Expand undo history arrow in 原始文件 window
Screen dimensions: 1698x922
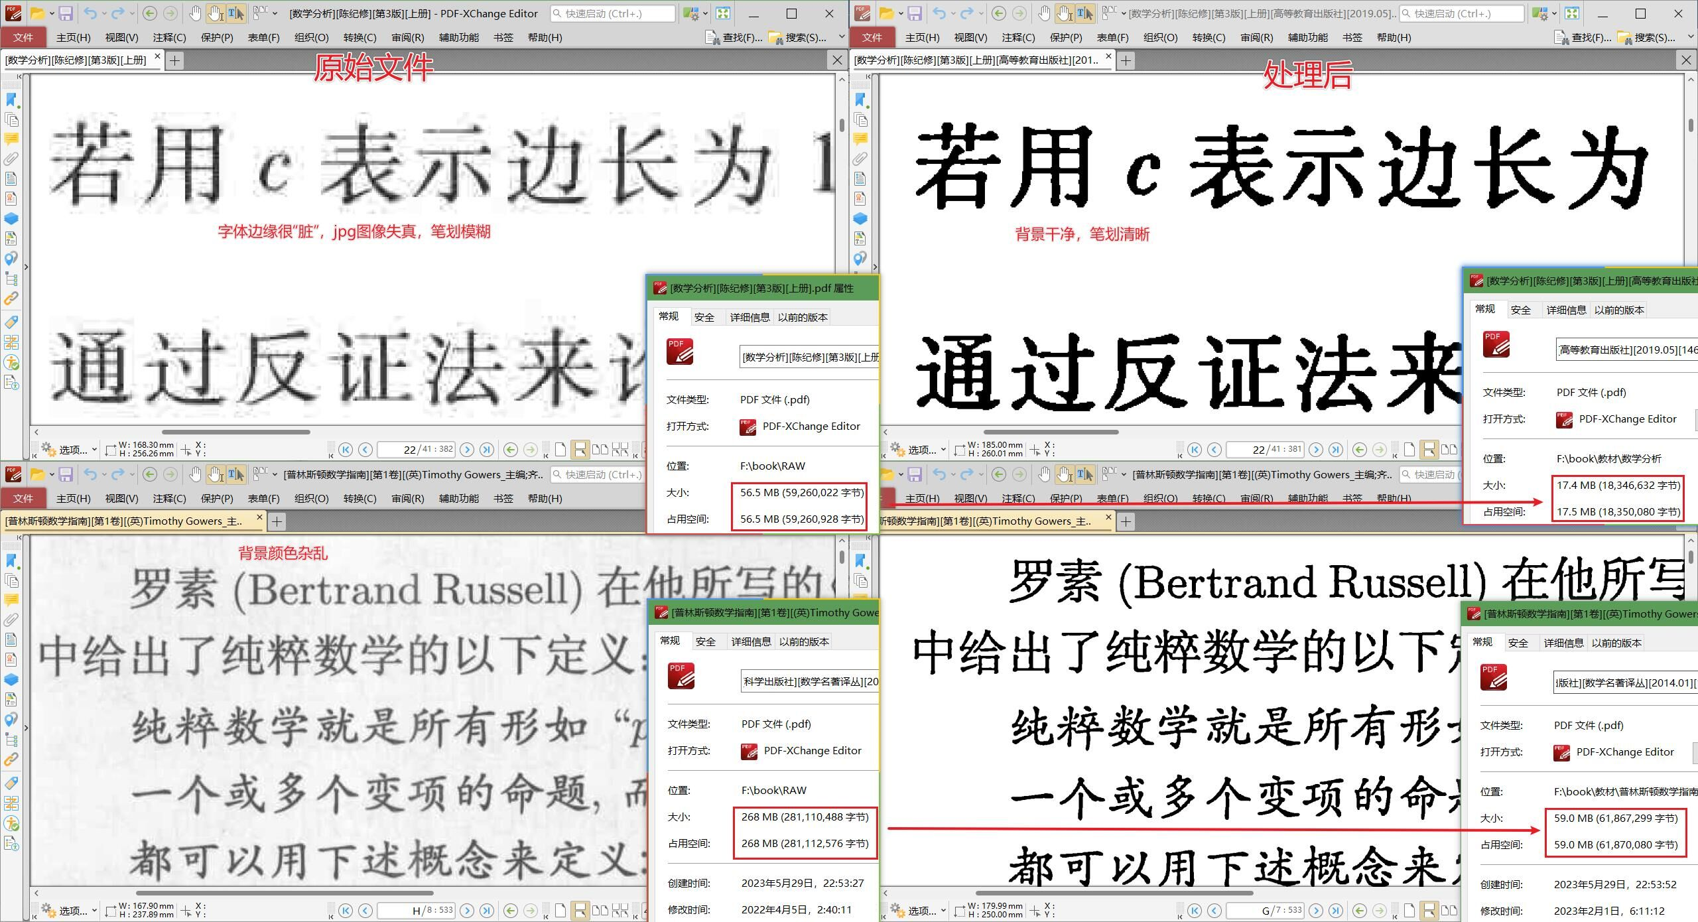[x=104, y=13]
